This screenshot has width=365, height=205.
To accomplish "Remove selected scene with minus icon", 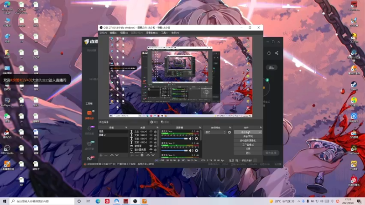I will (106, 155).
